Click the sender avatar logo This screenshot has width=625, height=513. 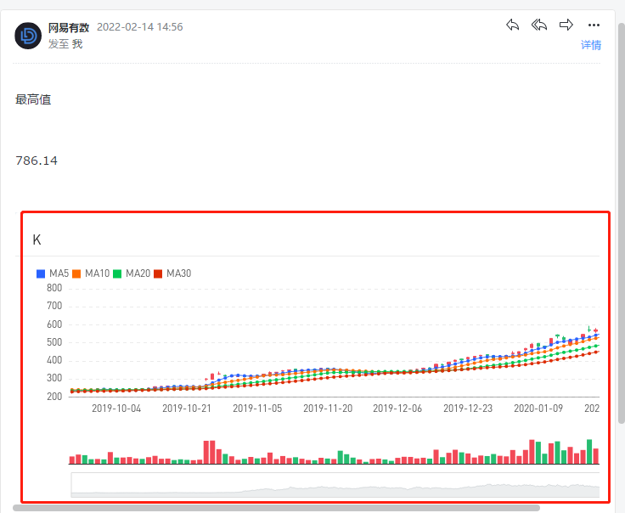point(29,36)
